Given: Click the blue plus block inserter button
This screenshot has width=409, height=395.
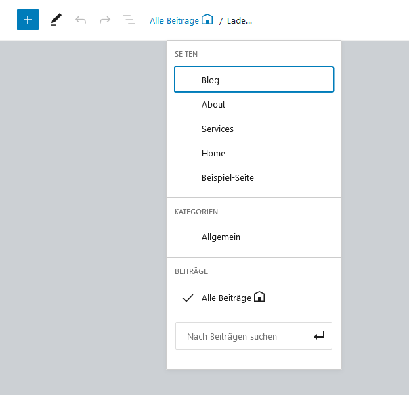Looking at the screenshot, I should [x=28, y=20].
